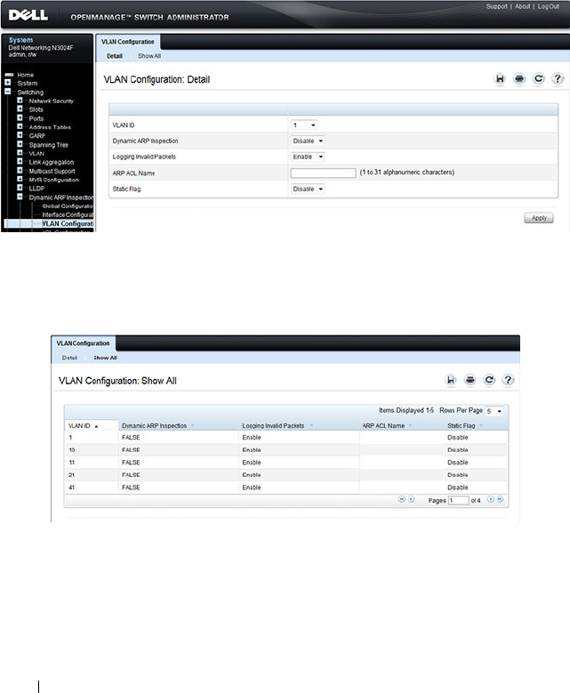Open GARP tree item
Viewport: 570px width, 693px height.
(x=37, y=136)
